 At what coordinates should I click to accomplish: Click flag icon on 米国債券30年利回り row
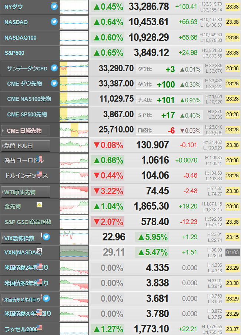coord(39,312)
